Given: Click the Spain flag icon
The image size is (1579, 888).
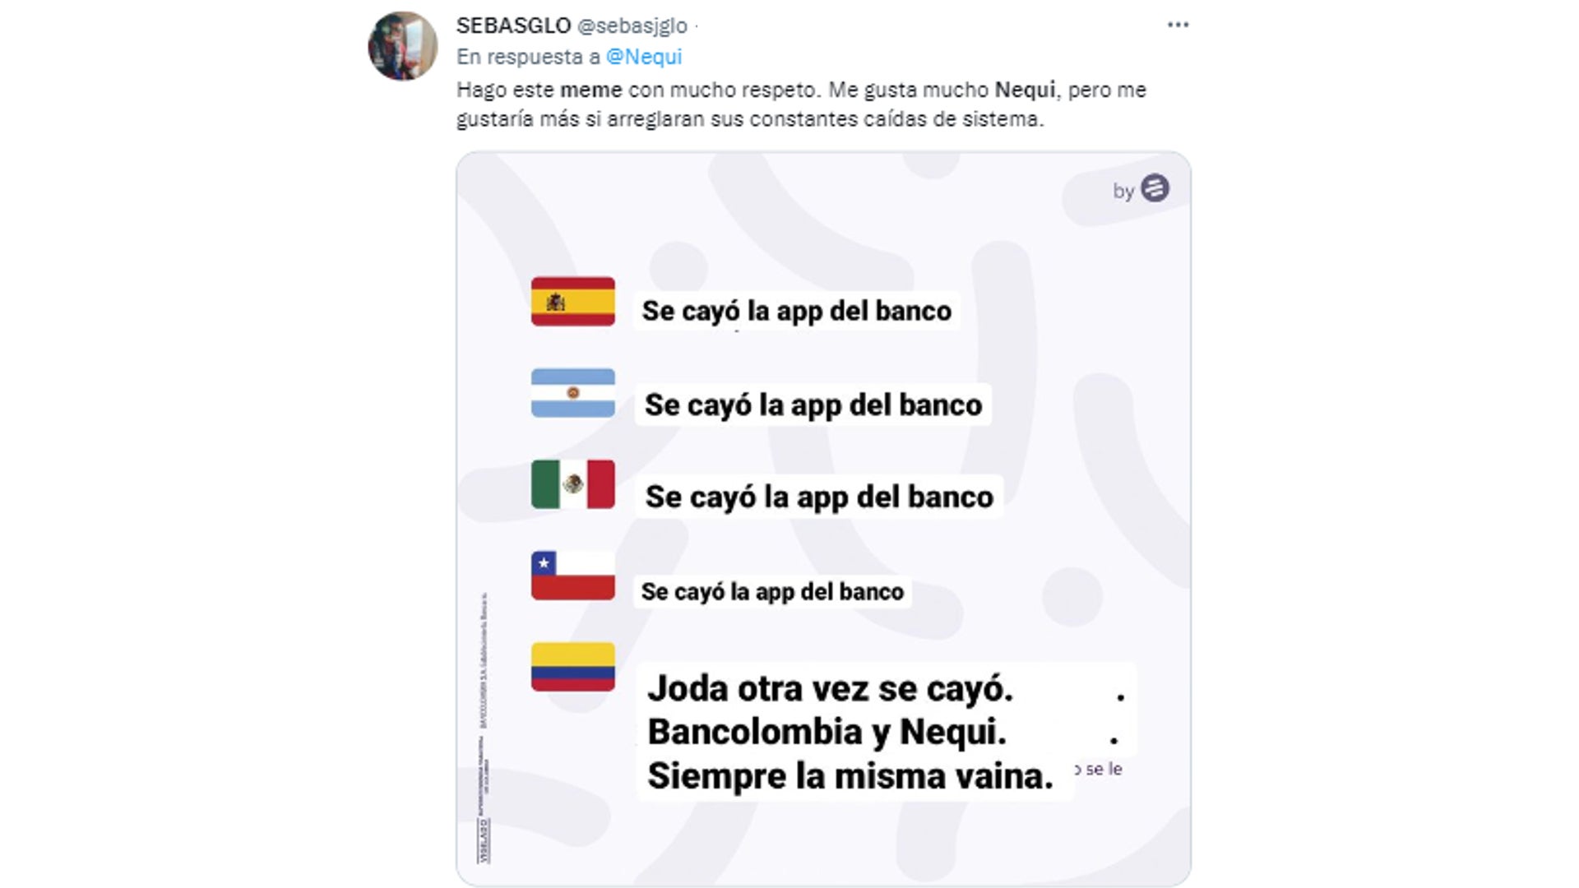Looking at the screenshot, I should click(x=572, y=302).
